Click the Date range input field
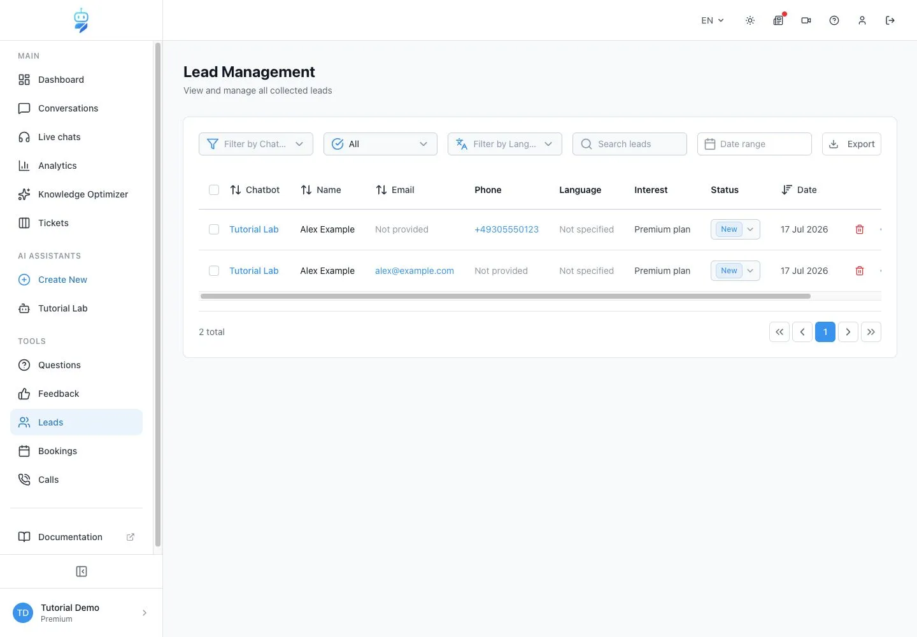 (x=755, y=144)
